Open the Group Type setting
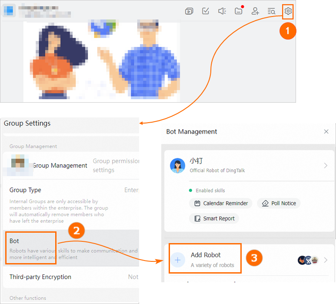This screenshot has height=304, width=336. tap(71, 205)
